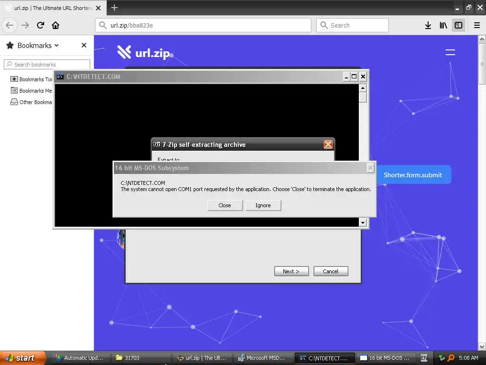Click Next > in the installer window
Image resolution: width=486 pixels, height=365 pixels.
tap(291, 271)
